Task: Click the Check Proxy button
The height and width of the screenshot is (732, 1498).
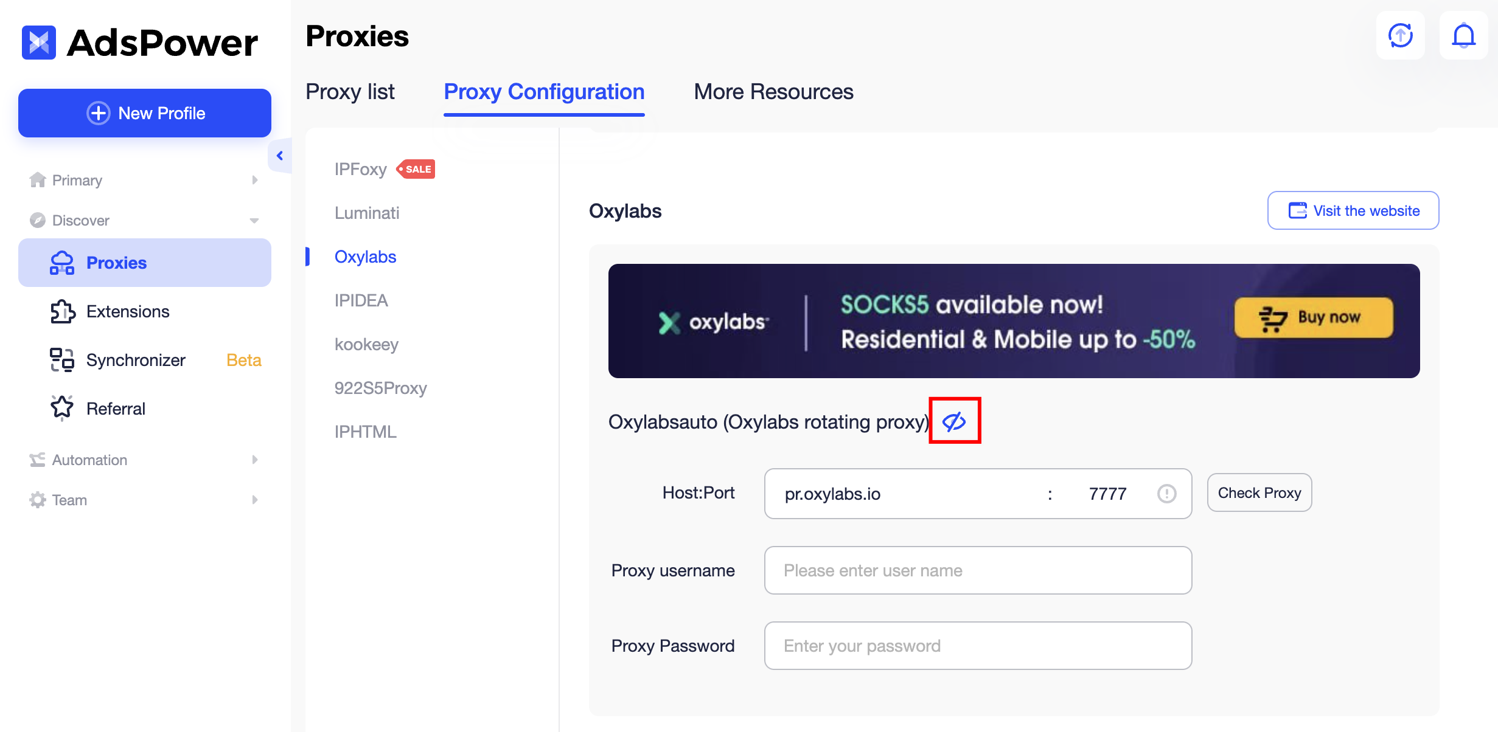Action: [x=1259, y=492]
